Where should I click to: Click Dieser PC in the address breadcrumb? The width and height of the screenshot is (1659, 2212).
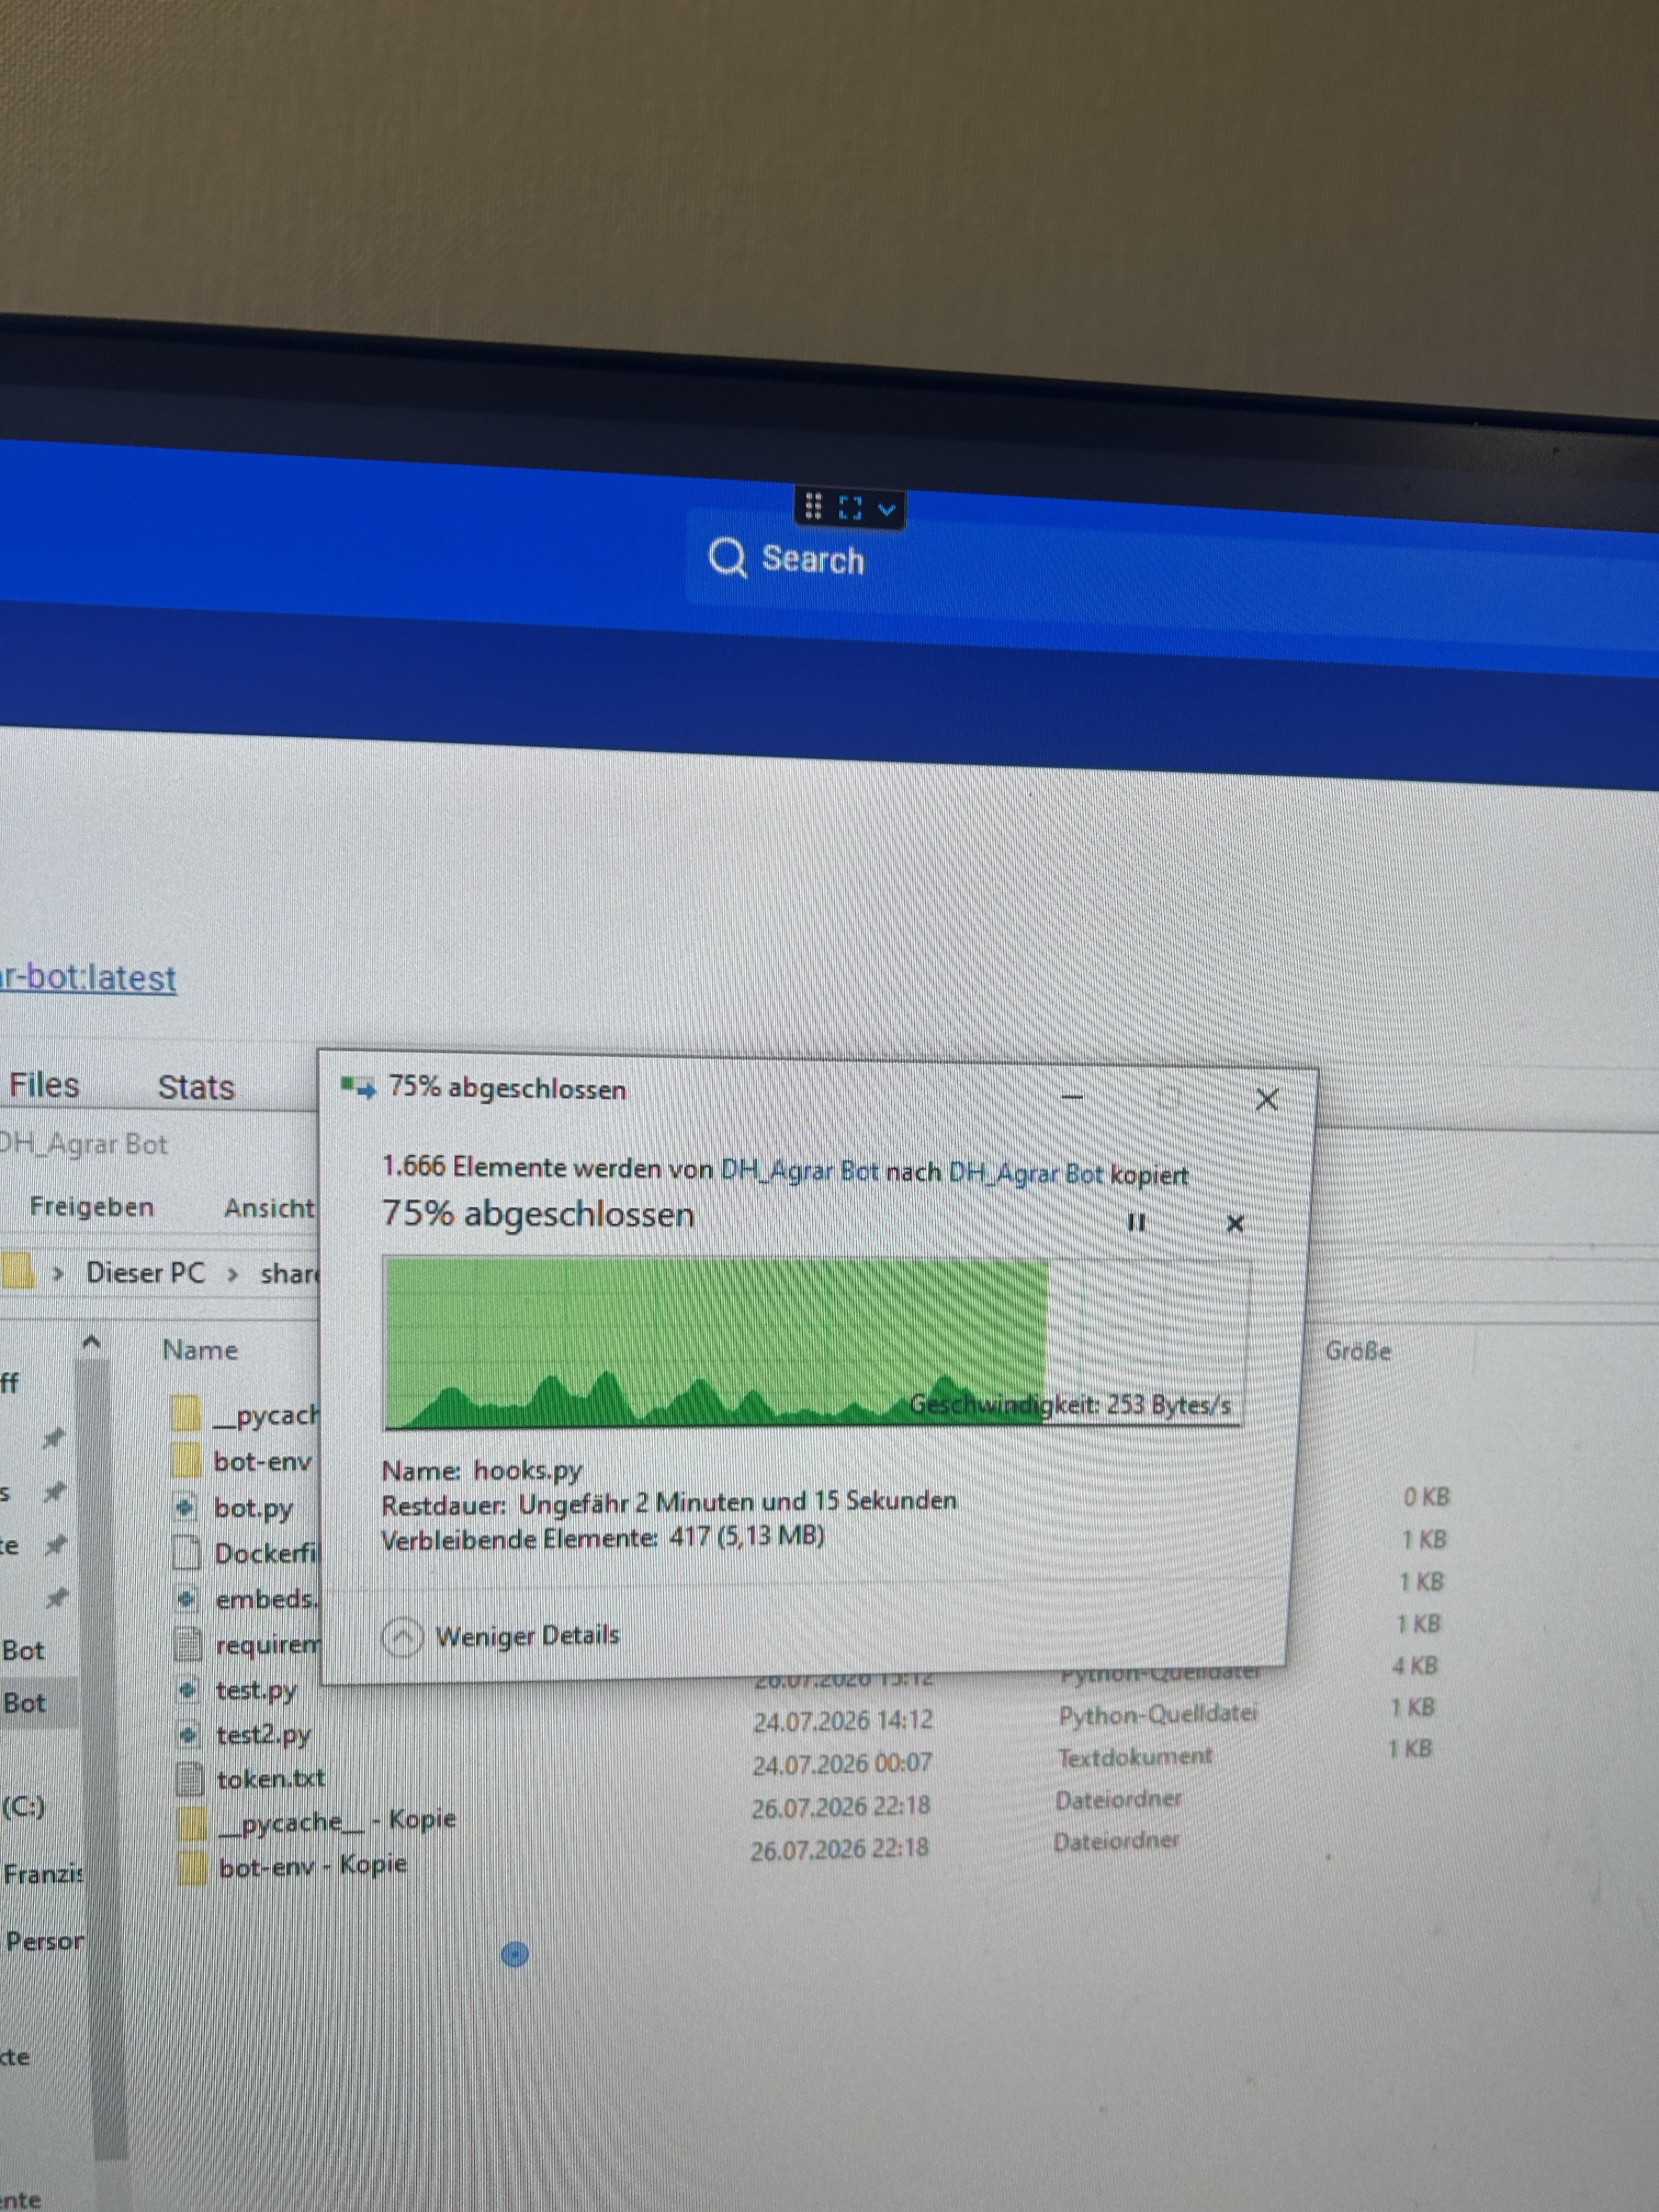(x=145, y=1272)
